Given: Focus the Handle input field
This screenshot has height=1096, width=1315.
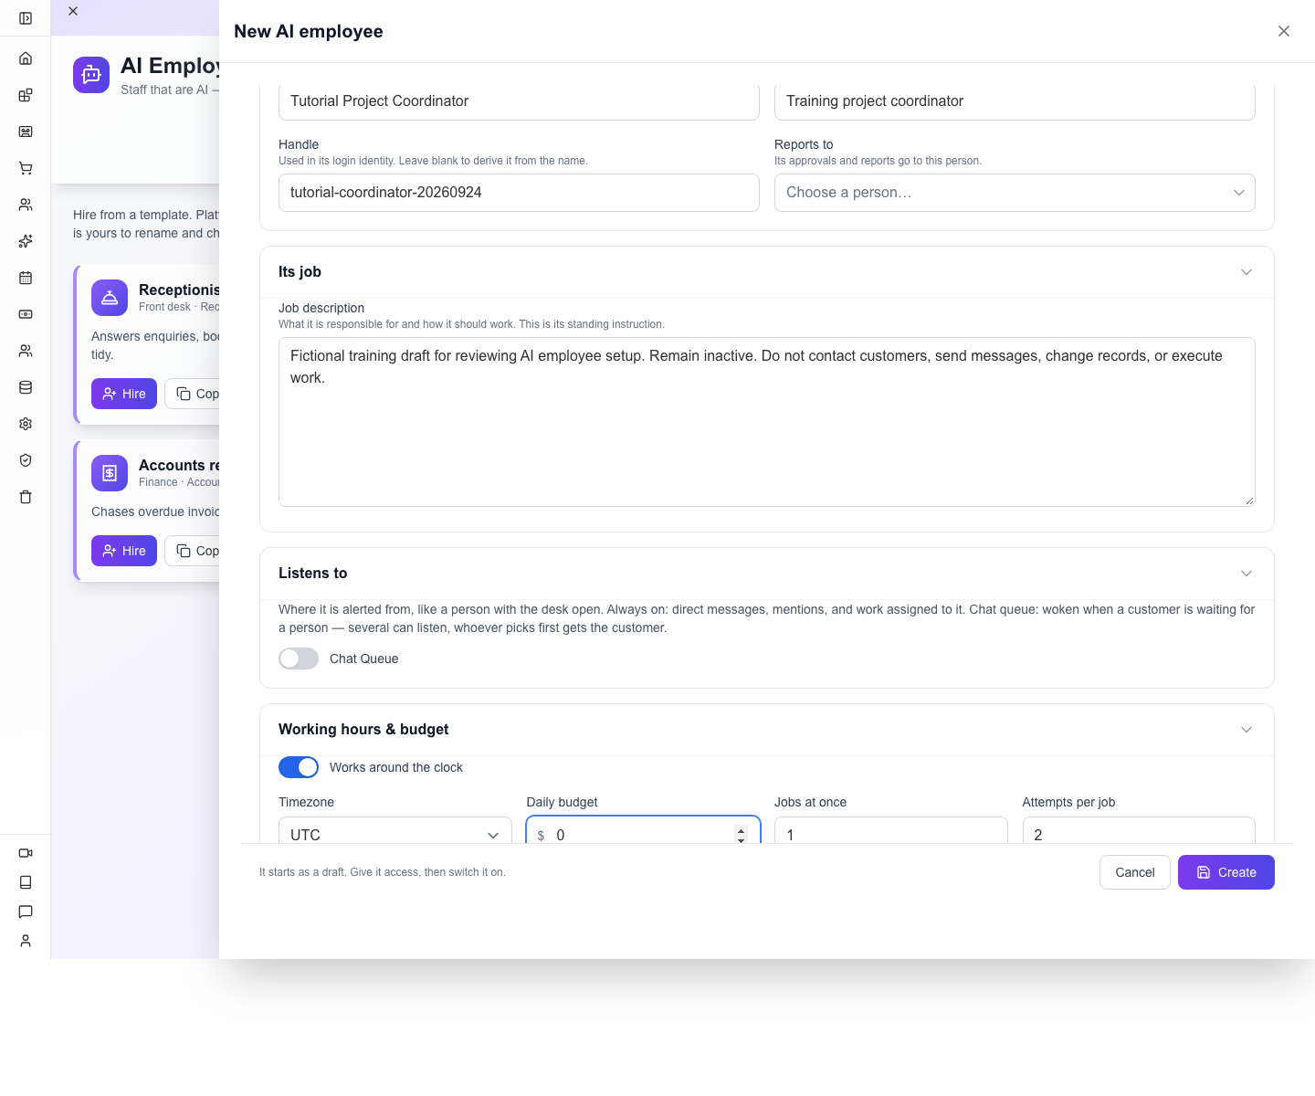Looking at the screenshot, I should [x=519, y=193].
